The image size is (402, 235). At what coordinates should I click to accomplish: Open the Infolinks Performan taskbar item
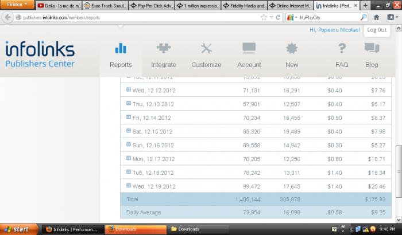click(72, 229)
